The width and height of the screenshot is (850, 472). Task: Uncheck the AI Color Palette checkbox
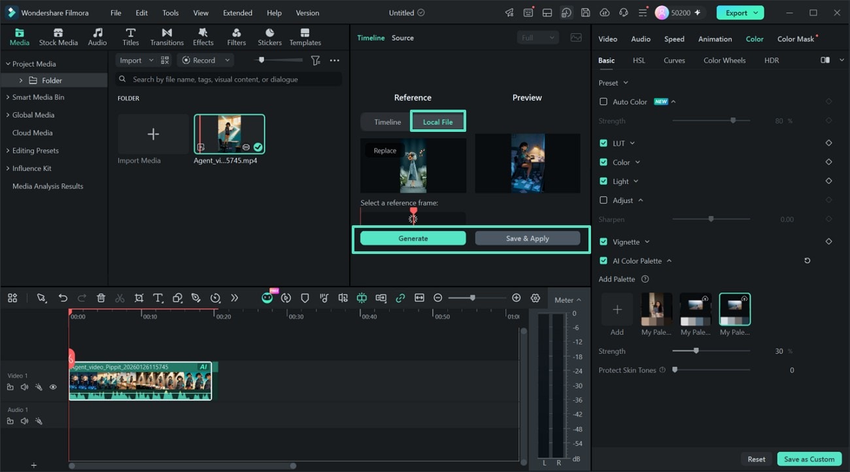tap(603, 260)
